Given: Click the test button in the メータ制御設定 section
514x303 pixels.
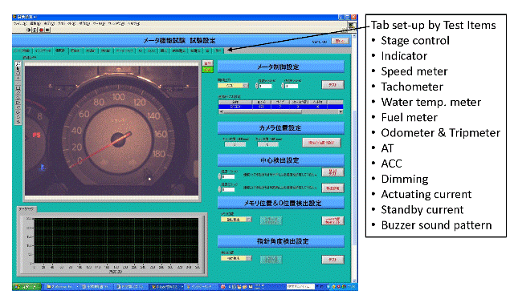Looking at the screenshot, I should click(332, 85).
